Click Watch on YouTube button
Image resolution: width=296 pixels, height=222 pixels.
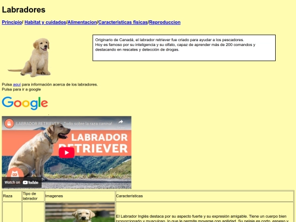pyautogui.click(x=22, y=183)
